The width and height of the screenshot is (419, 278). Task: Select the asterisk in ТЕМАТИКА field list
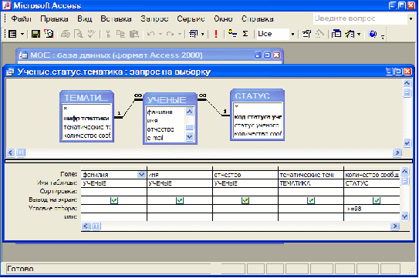pyautogui.click(x=66, y=109)
